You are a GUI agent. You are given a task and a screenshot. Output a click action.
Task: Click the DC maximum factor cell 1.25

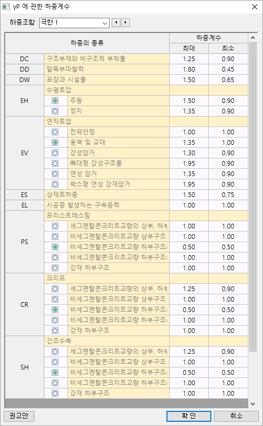point(189,59)
